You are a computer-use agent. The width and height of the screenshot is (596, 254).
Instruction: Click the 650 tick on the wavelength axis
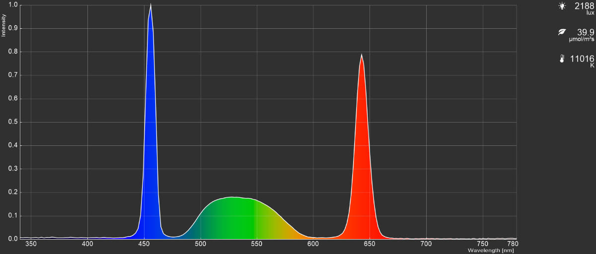click(370, 244)
